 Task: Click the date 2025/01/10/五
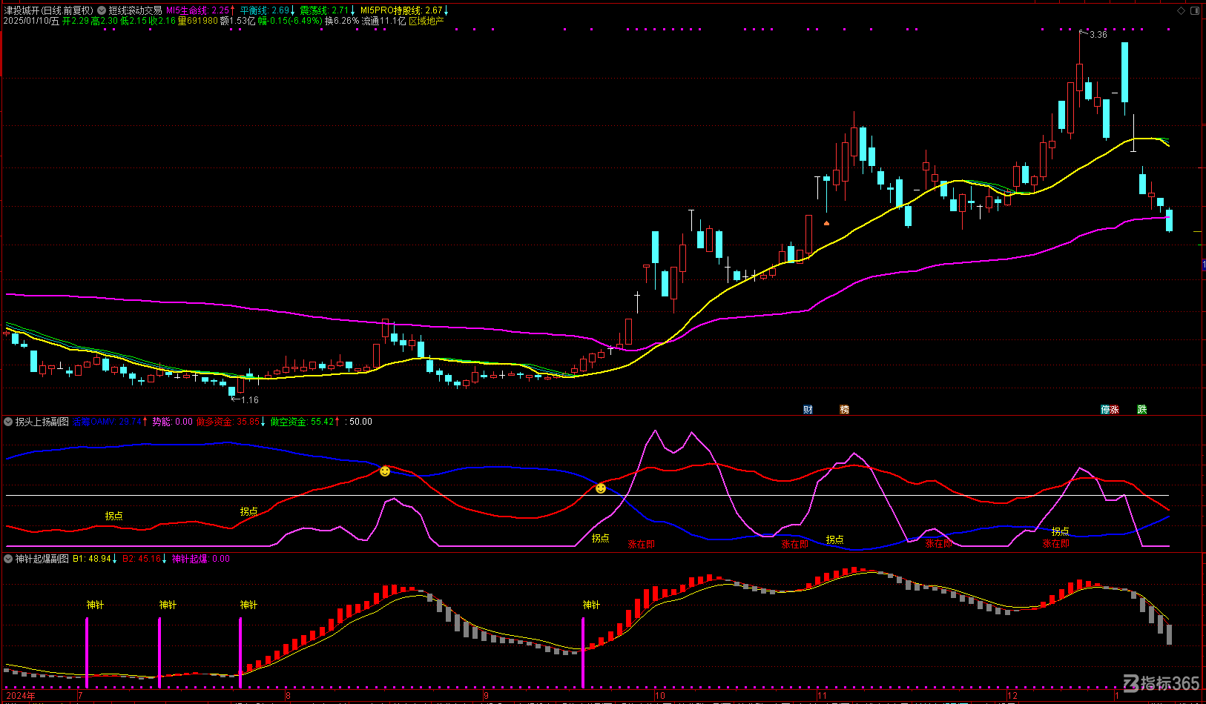(x=31, y=21)
